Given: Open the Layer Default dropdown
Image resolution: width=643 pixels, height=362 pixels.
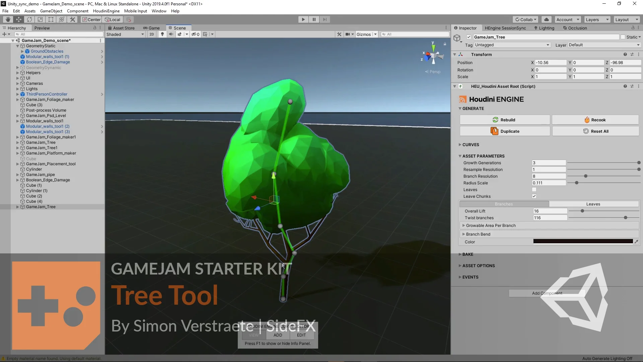Looking at the screenshot, I should [x=604, y=45].
